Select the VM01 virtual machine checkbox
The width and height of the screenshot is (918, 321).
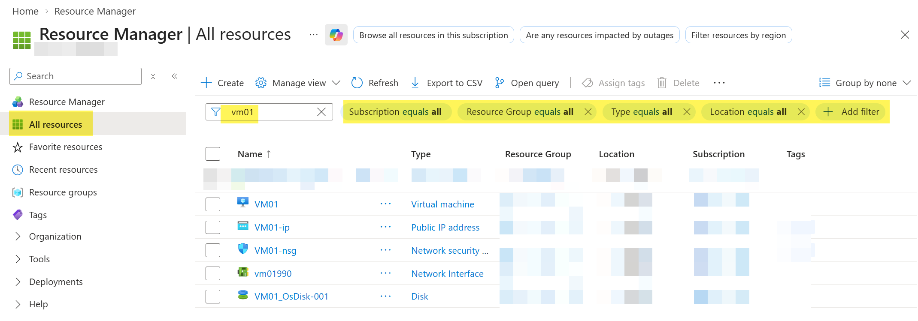(213, 204)
